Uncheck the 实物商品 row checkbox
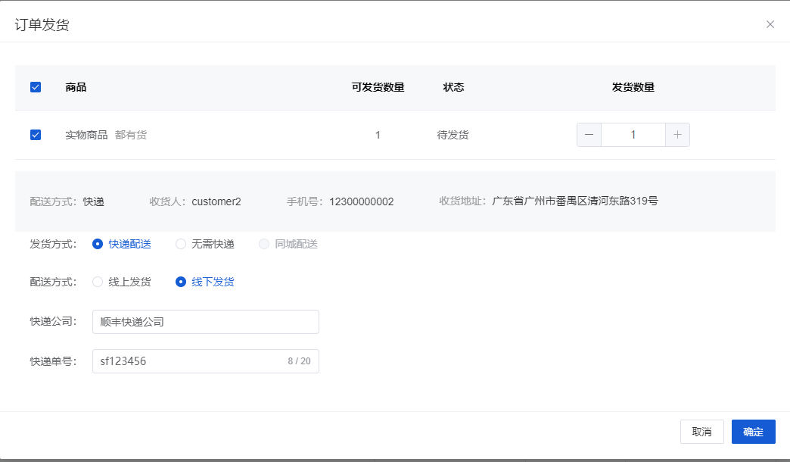790x462 pixels. pyautogui.click(x=36, y=135)
